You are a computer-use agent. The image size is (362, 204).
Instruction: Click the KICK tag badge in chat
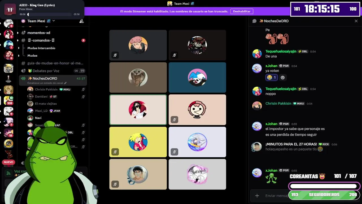(x=324, y=144)
